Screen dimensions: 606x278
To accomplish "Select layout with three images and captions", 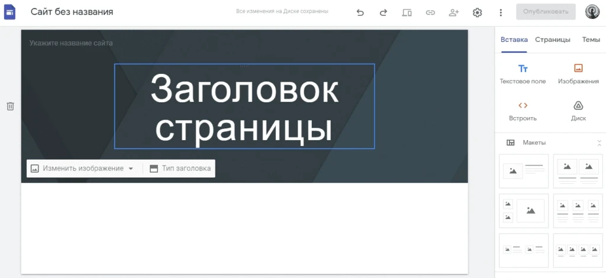I will (x=578, y=211).
